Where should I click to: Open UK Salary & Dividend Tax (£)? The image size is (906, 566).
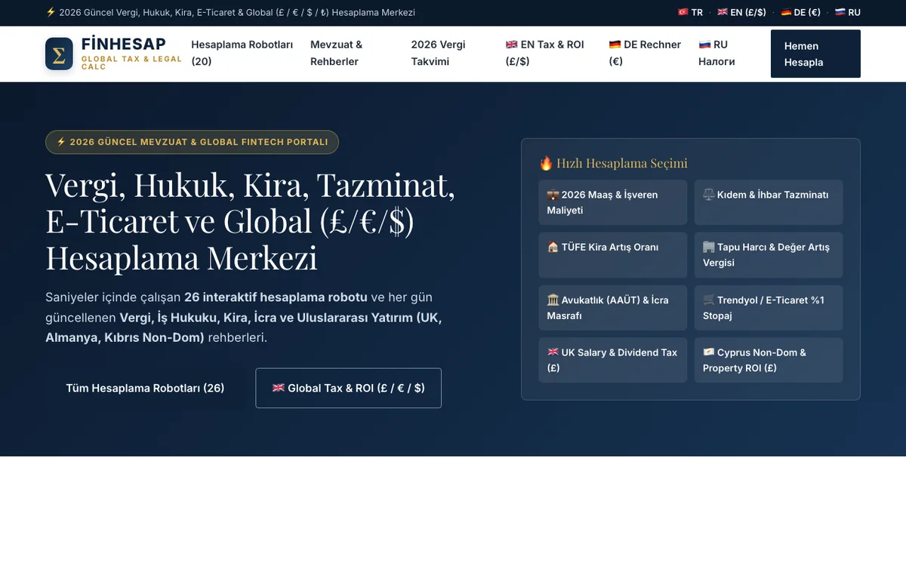click(x=613, y=360)
